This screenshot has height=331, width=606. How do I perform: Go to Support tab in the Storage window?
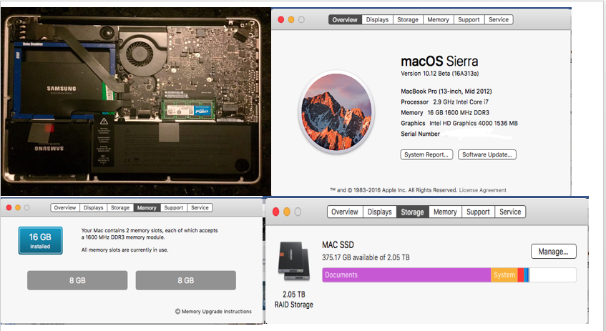[478, 212]
